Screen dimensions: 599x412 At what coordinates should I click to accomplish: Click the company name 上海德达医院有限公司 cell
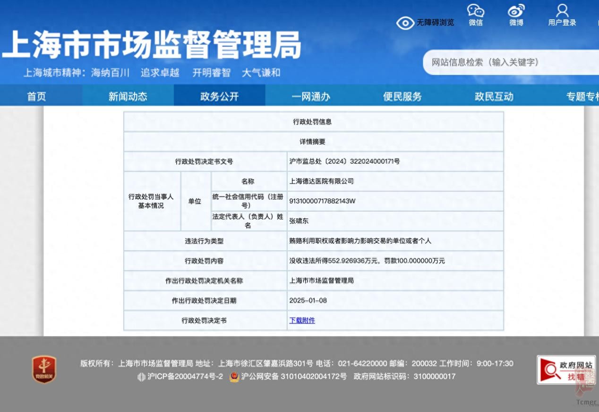322,181
